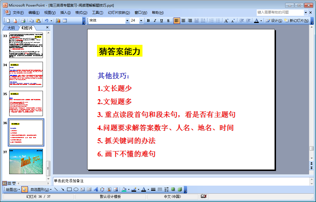Toggle italic text style
Image resolution: width=316 pixels, height=202 pixels.
click(155, 21)
